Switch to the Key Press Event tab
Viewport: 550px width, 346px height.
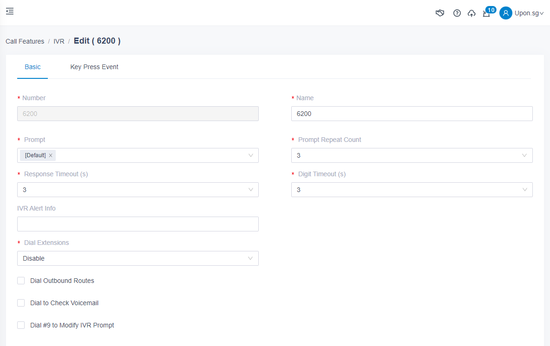pos(94,67)
